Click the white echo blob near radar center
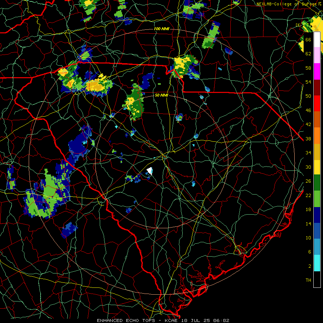Viewport: 323px width, 323px height. (150, 171)
